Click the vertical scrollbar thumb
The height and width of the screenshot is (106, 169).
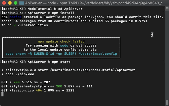click(x=167, y=102)
